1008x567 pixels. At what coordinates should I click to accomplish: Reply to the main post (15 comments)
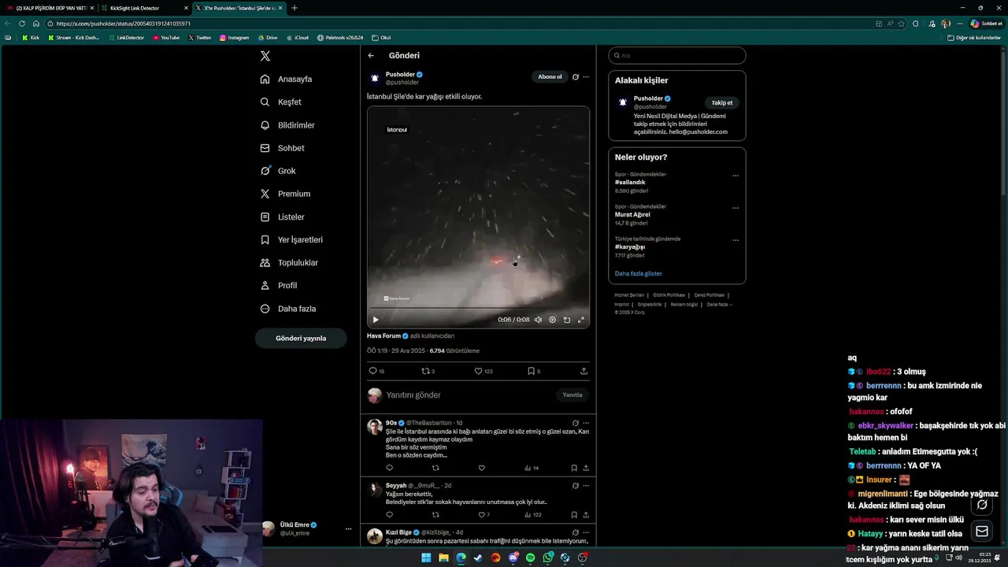[x=376, y=371]
